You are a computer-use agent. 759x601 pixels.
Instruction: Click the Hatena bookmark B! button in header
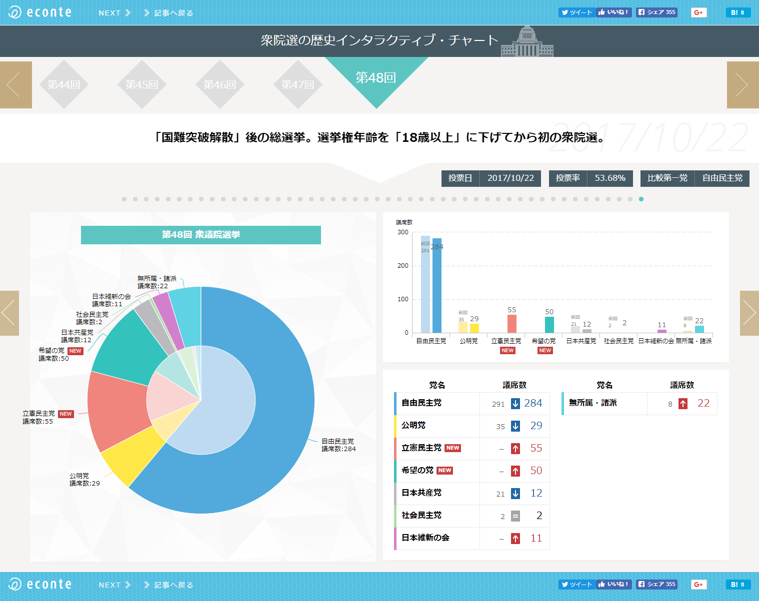[738, 12]
